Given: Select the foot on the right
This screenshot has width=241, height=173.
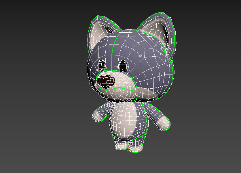Looking at the screenshot, I should 136,148.
